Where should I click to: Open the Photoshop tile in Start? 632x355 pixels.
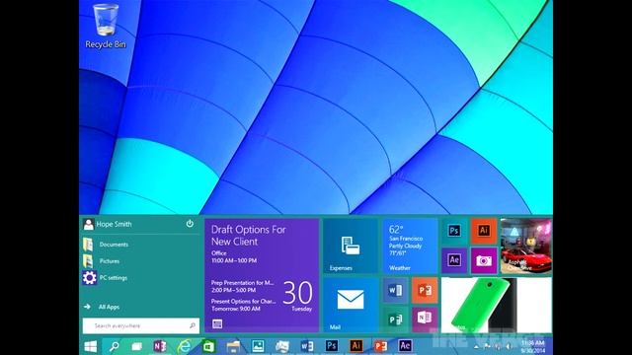tap(454, 231)
